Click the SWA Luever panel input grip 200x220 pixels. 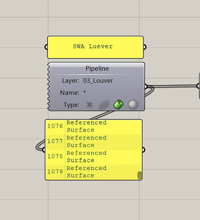point(46,47)
